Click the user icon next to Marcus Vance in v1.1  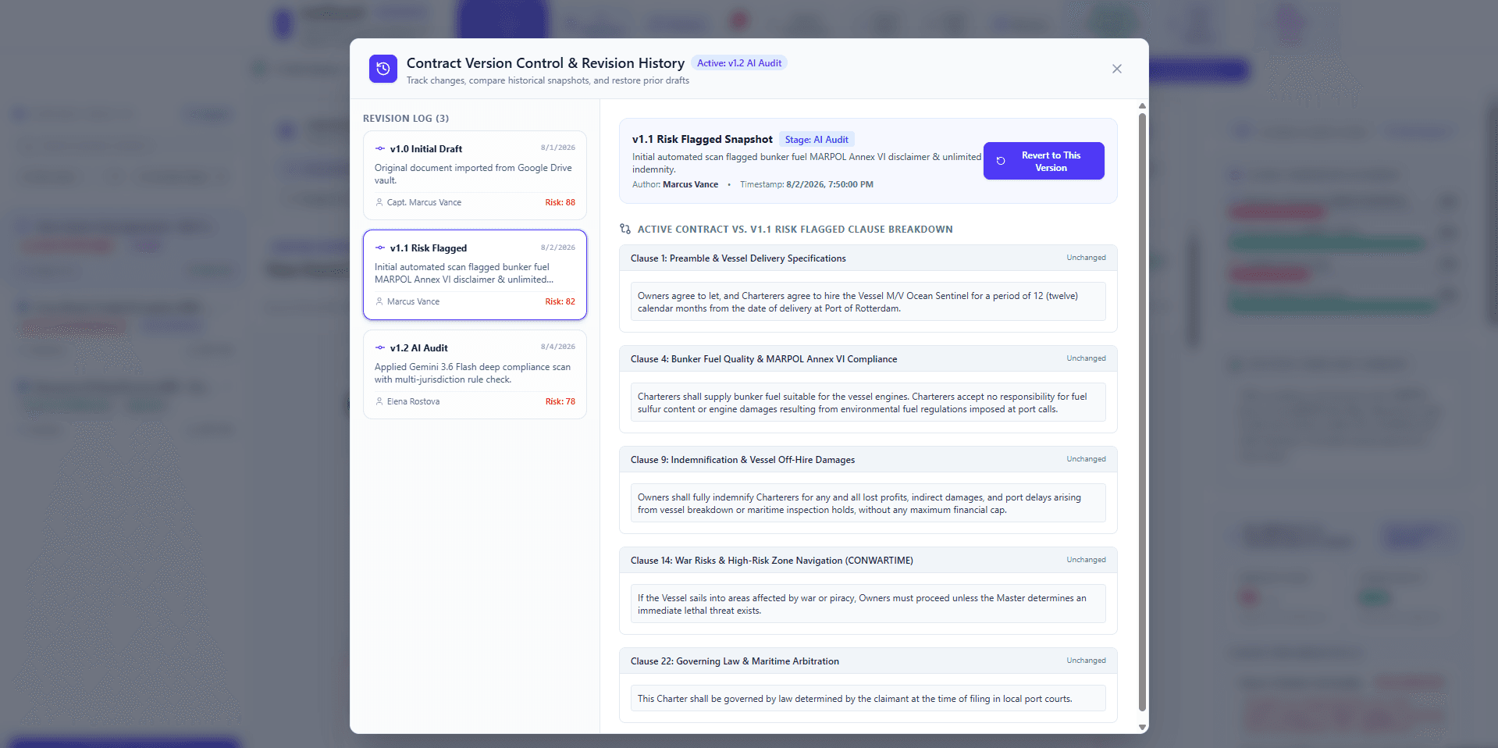379,301
